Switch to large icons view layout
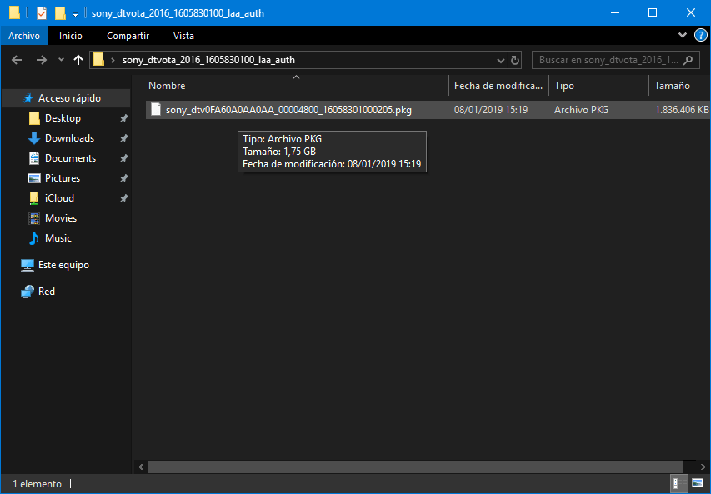Image resolution: width=711 pixels, height=494 pixels. coord(696,484)
